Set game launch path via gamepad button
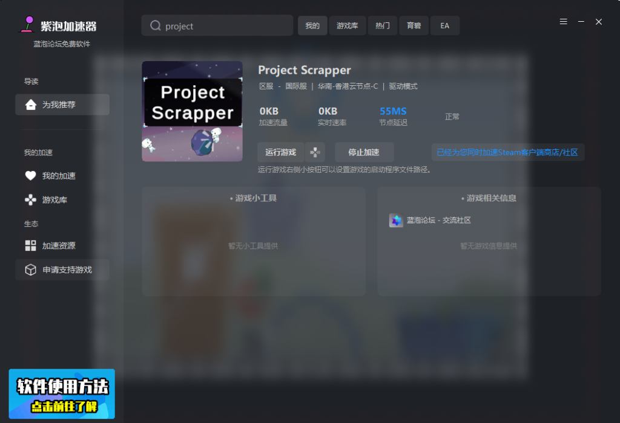 (315, 152)
